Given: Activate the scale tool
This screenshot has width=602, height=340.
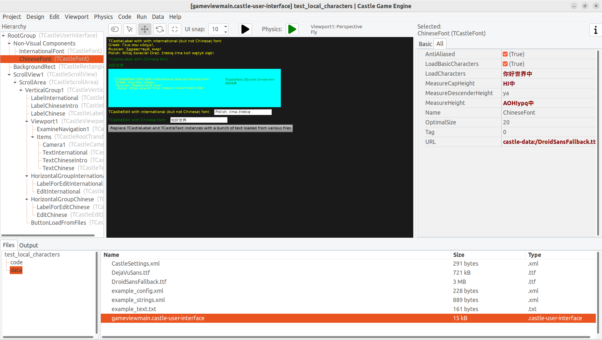Looking at the screenshot, I should (175, 29).
